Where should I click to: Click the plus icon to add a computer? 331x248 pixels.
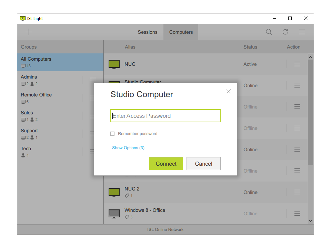pos(29,32)
